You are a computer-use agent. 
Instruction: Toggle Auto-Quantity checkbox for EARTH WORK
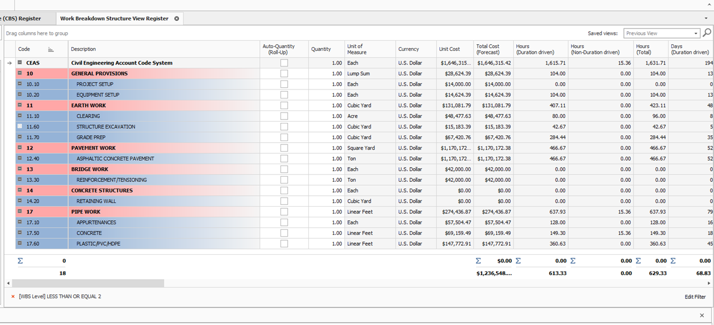[x=284, y=105]
